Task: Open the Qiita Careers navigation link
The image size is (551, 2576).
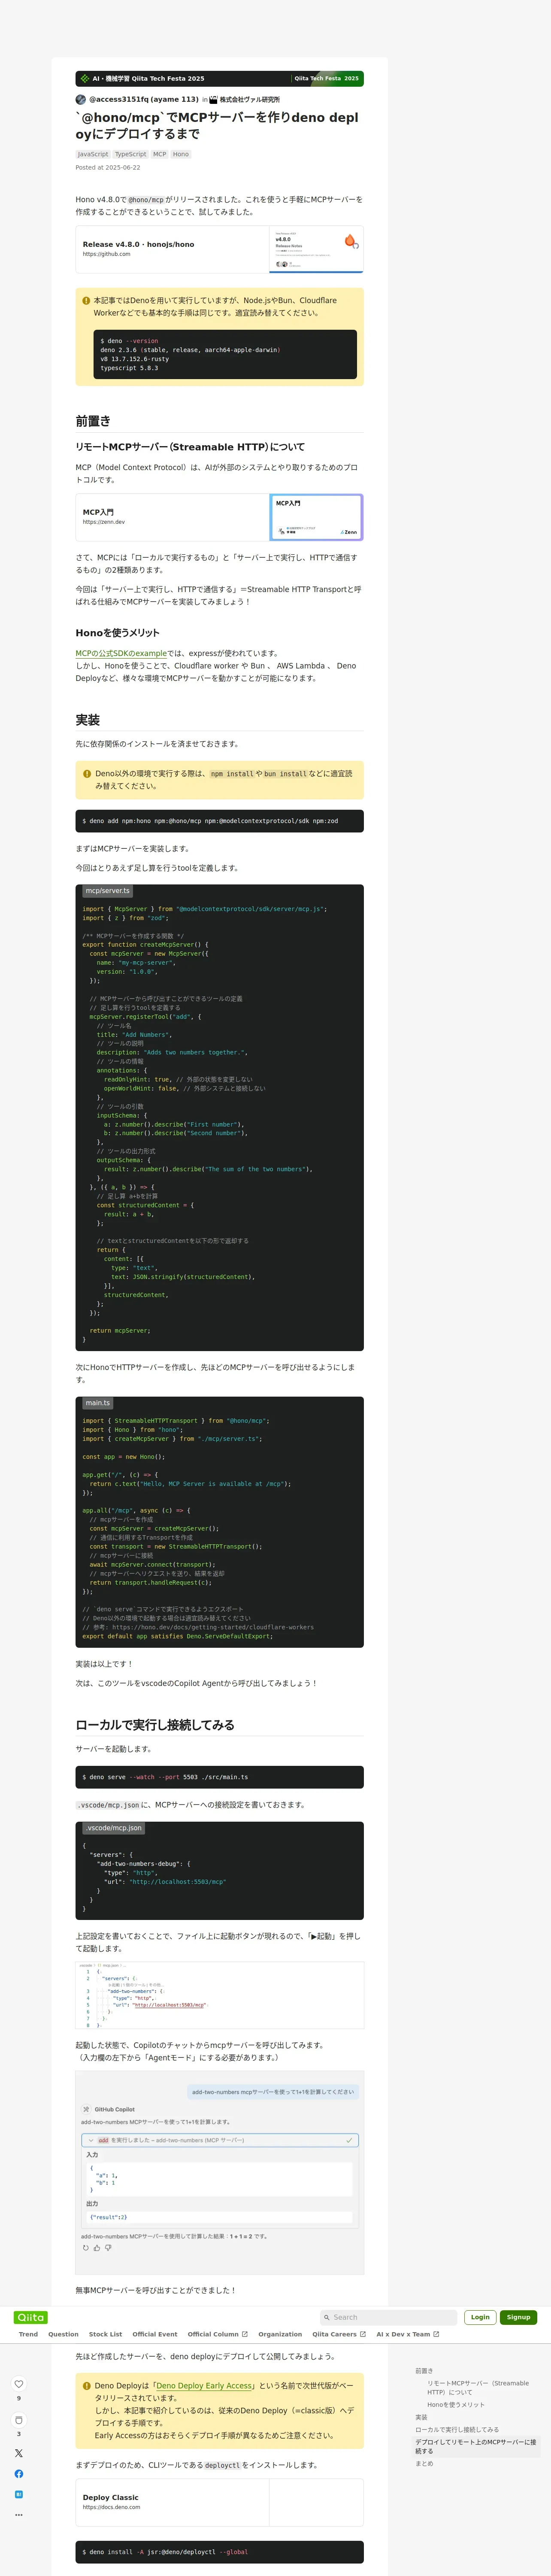Action: point(339,2334)
